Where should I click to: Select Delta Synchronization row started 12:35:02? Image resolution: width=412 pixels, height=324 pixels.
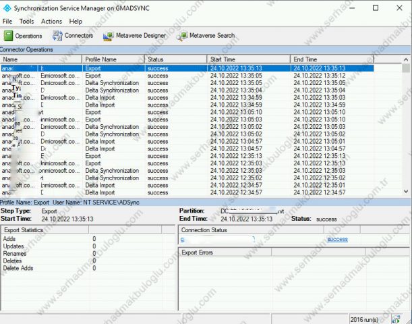pyautogui.click(x=187, y=178)
